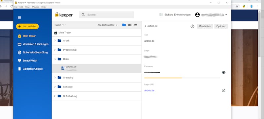The width and height of the screenshot is (264, 119).
Task: Expand the Arbeit folder
Action: tap(55, 40)
